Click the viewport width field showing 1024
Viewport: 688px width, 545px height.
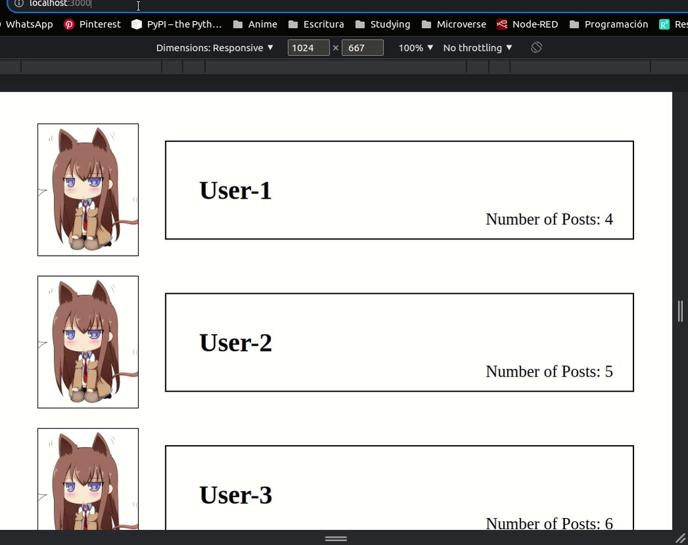308,48
